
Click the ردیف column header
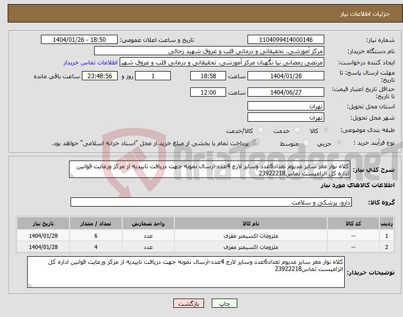(386, 223)
